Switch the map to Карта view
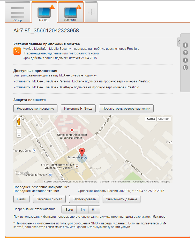This screenshot has width=195, height=241. [x=151, y=119]
